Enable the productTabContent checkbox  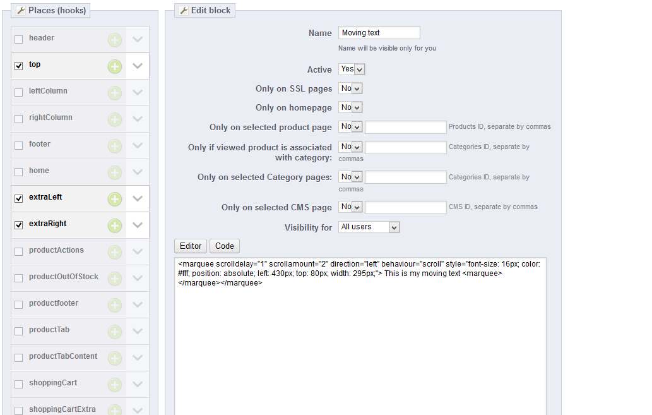(x=19, y=358)
